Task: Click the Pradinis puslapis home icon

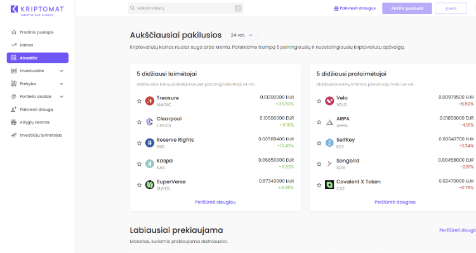Action: [14, 32]
